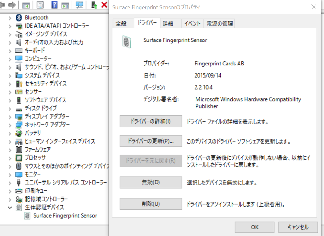Screen dimensions: 324x236
Task: Expand the モニター node
Action: [10, 175]
